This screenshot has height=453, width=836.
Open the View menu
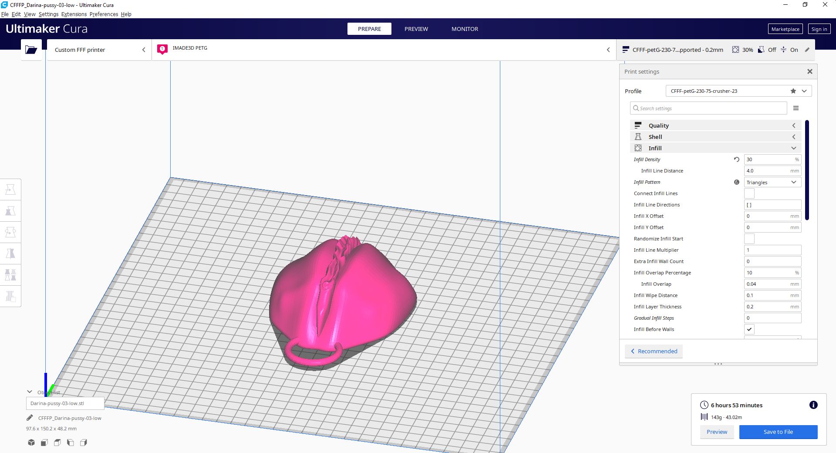30,14
